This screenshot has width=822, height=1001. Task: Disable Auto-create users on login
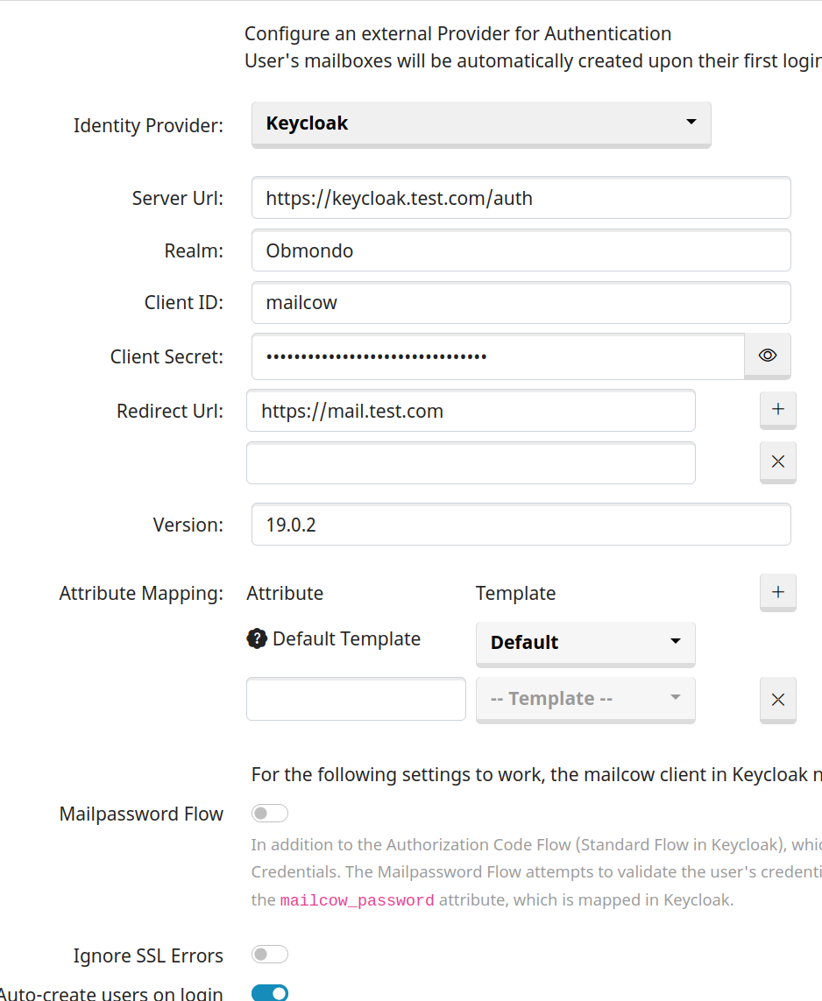tap(269, 992)
